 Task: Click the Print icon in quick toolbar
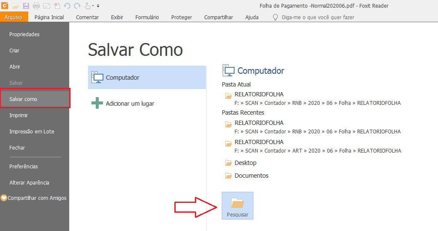click(36, 6)
